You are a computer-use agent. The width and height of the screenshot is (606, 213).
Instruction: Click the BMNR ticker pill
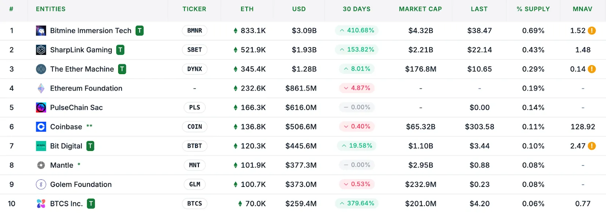(195, 31)
